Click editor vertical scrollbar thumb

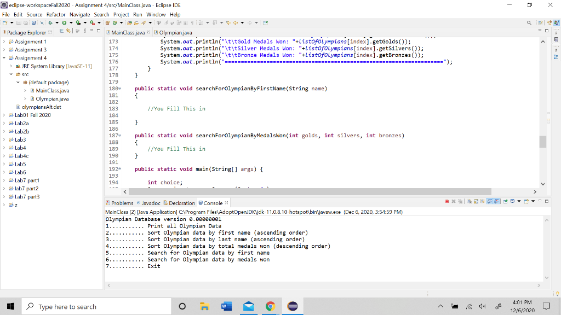pyautogui.click(x=543, y=142)
